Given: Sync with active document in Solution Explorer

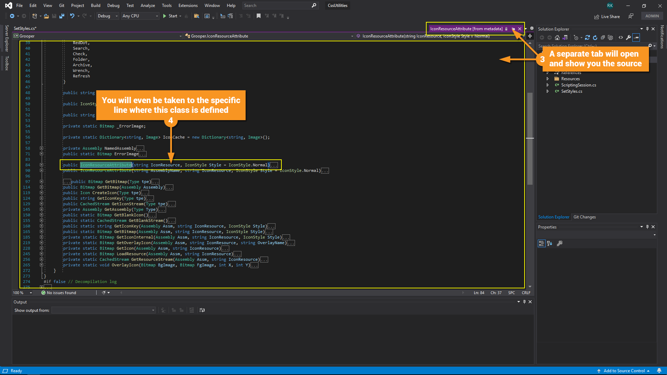Looking at the screenshot, I should point(587,37).
